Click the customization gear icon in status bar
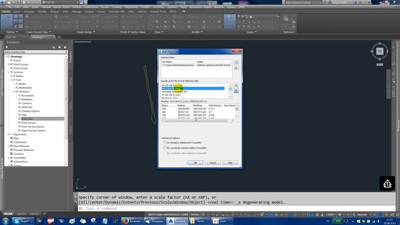This screenshot has height=225, width=400. click(340, 214)
